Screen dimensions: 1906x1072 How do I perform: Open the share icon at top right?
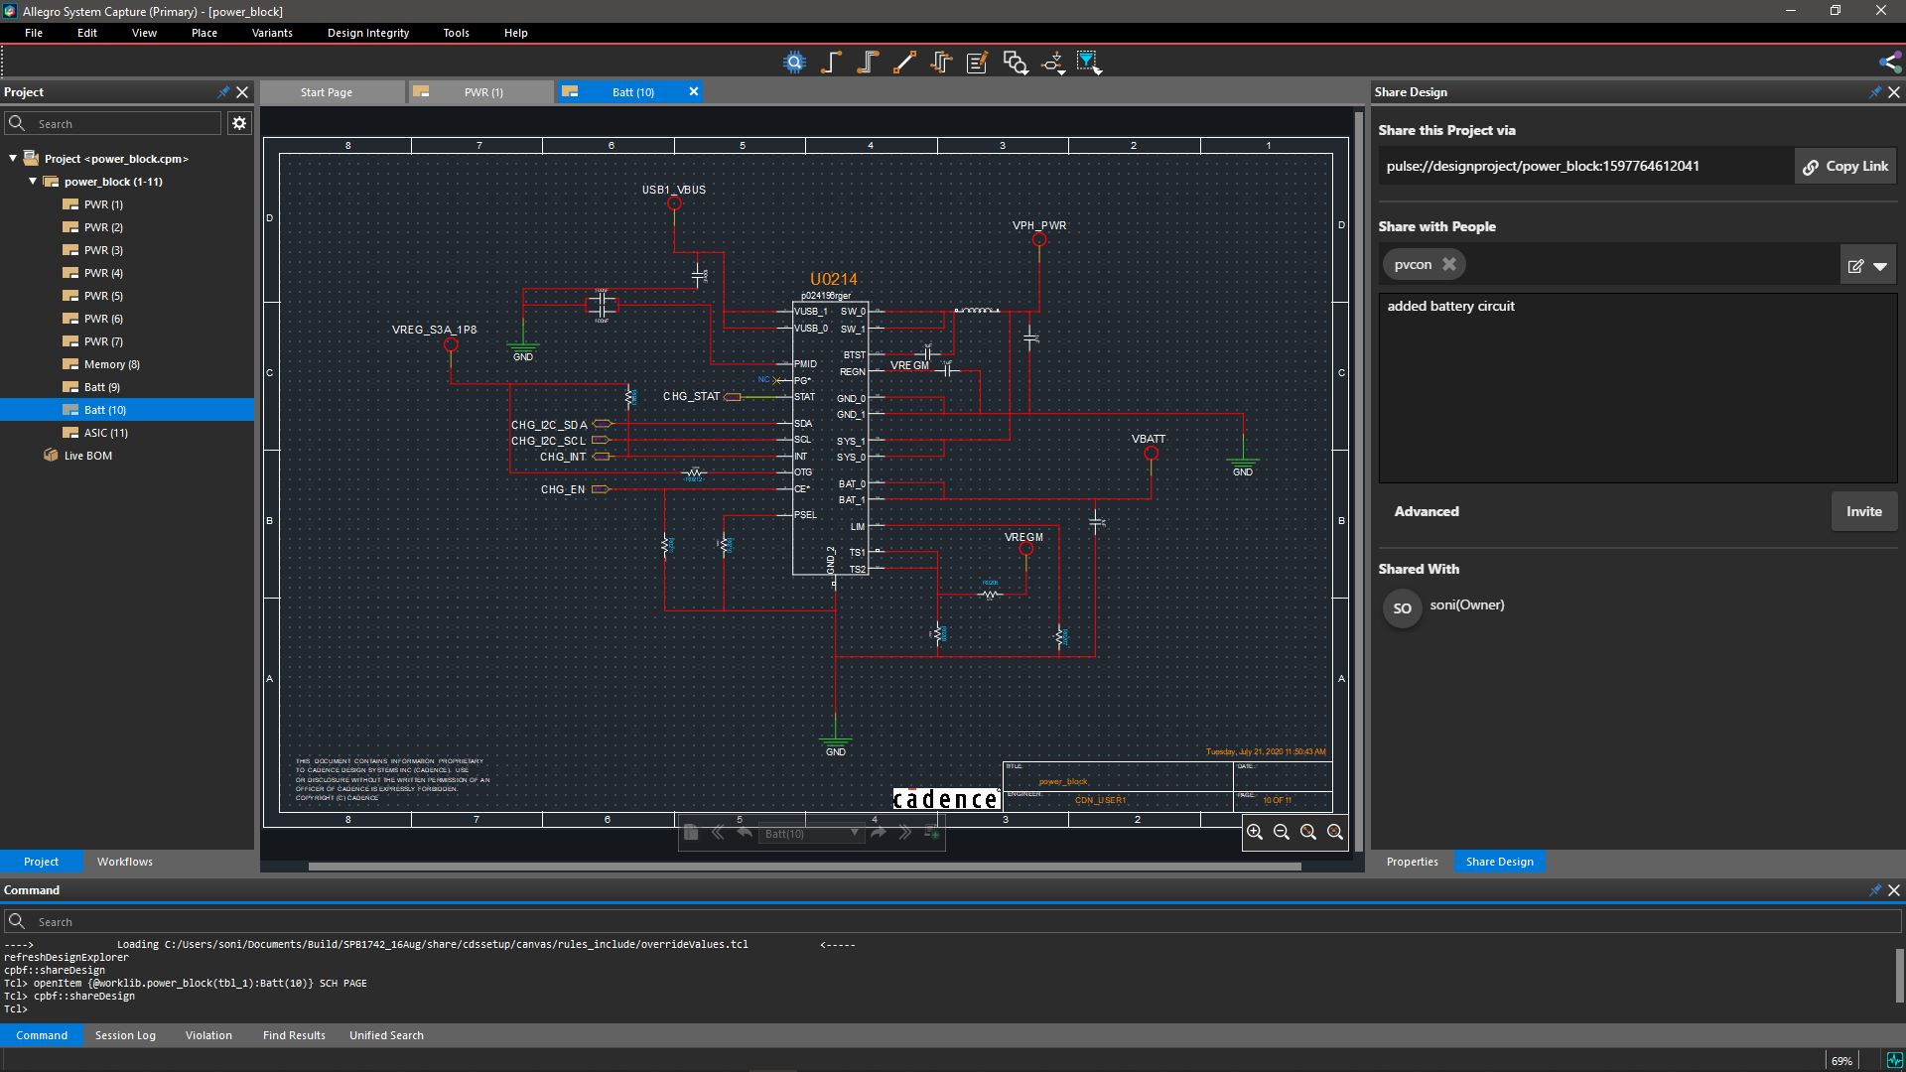pyautogui.click(x=1890, y=62)
